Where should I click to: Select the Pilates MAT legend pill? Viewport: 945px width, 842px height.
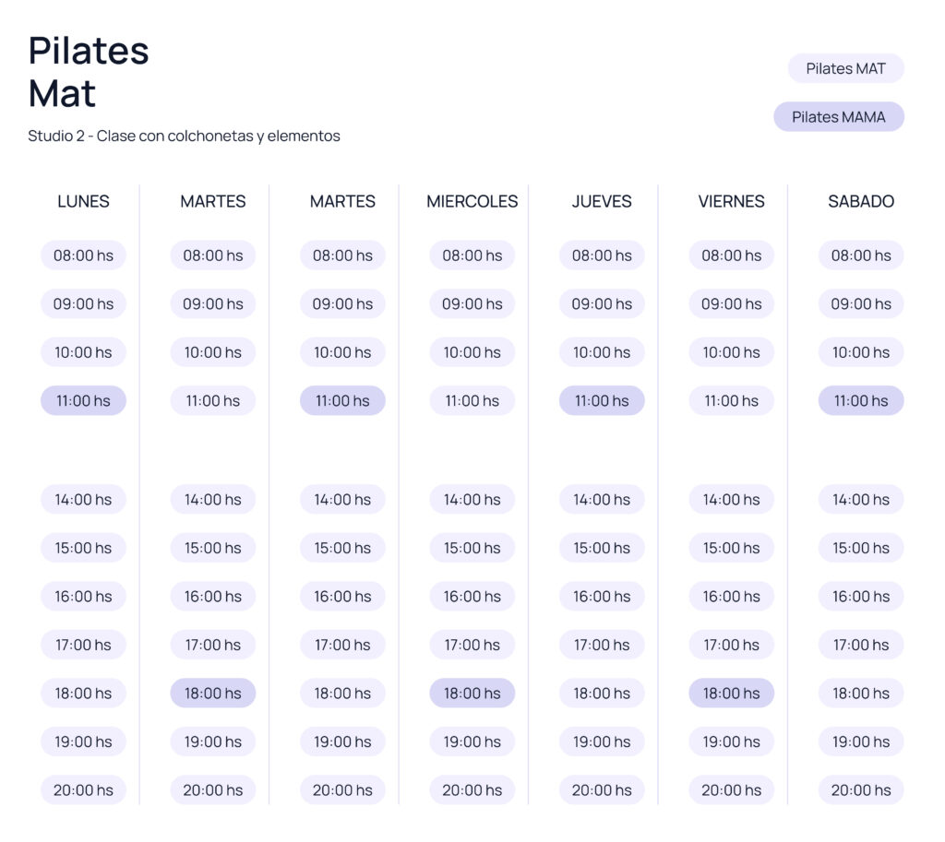pyautogui.click(x=845, y=68)
